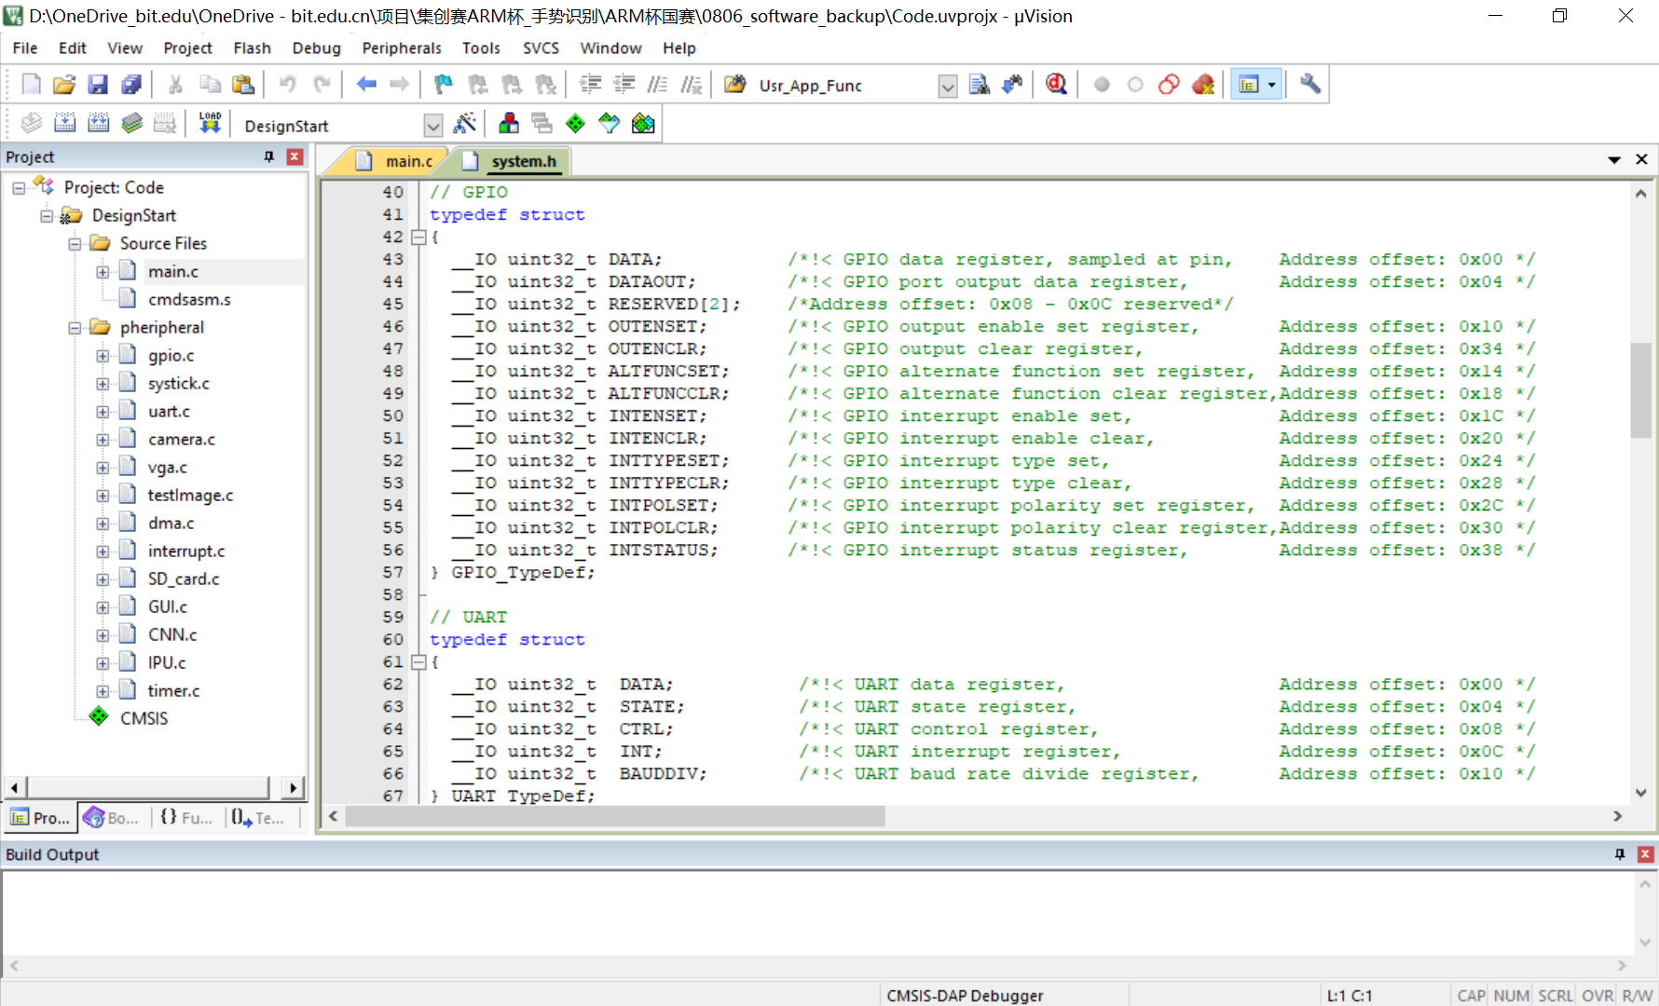Image resolution: width=1659 pixels, height=1006 pixels.
Task: Click the Build target icon
Action: [x=64, y=123]
